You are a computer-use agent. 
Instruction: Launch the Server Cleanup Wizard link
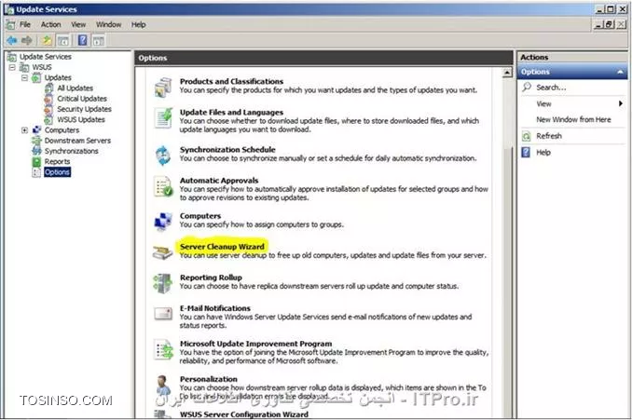[x=222, y=247]
